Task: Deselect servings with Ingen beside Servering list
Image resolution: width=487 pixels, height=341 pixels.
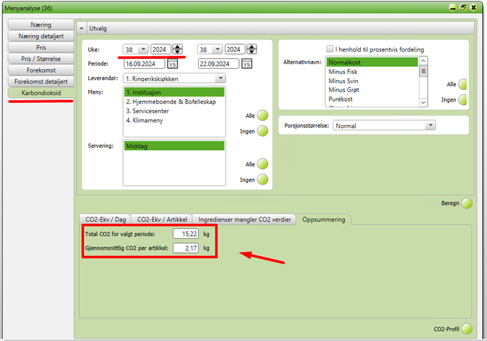Action: pos(263,179)
